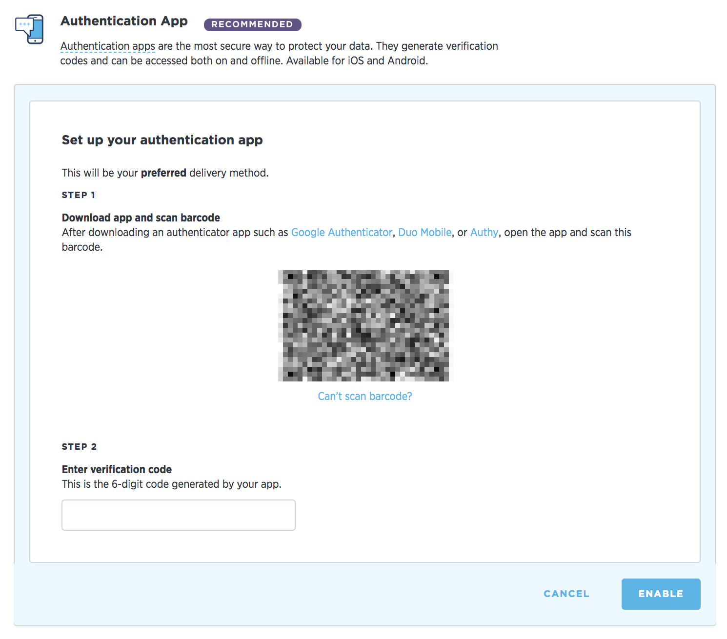The width and height of the screenshot is (727, 639).
Task: Focus the 6-digit verification code field
Action: pyautogui.click(x=179, y=515)
